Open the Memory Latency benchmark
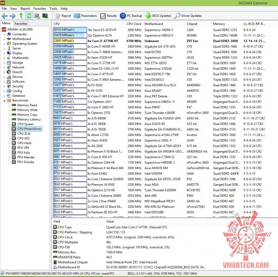This screenshot has width=278, height=277. [x=29, y=119]
